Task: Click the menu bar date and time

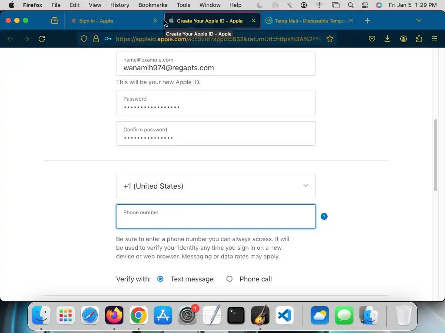Action: (x=413, y=5)
